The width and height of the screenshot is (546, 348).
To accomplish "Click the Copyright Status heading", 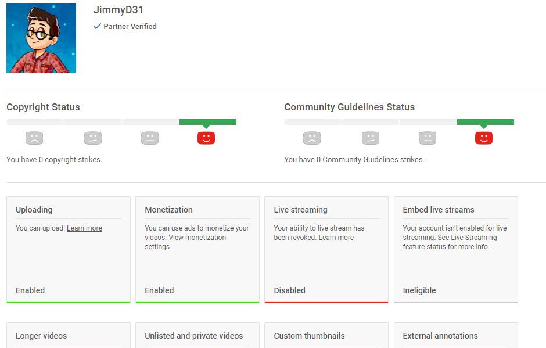I will point(43,107).
